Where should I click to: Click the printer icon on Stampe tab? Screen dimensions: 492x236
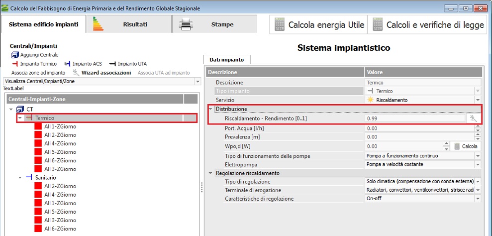click(x=185, y=24)
